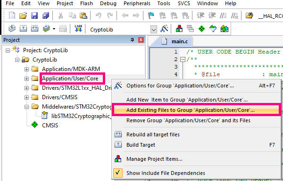Uncomment the selected lines

coord(234,16)
